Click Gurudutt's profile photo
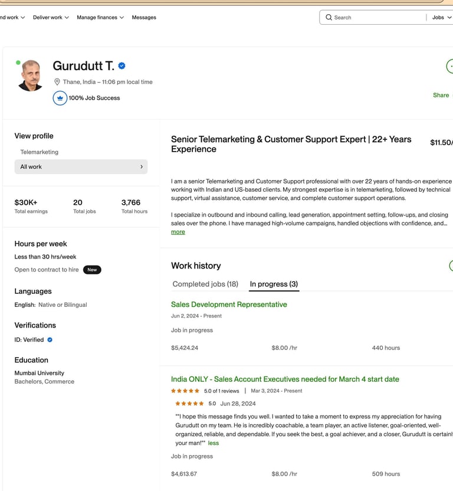The image size is (453, 491). pyautogui.click(x=31, y=76)
